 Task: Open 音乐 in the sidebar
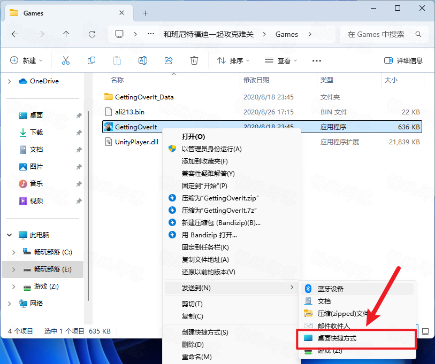tap(36, 184)
